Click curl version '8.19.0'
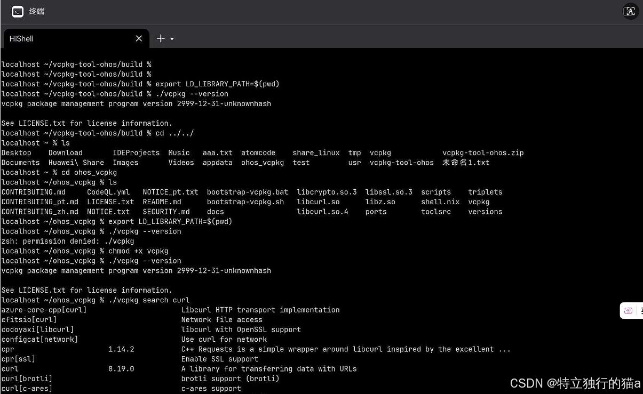 click(121, 368)
